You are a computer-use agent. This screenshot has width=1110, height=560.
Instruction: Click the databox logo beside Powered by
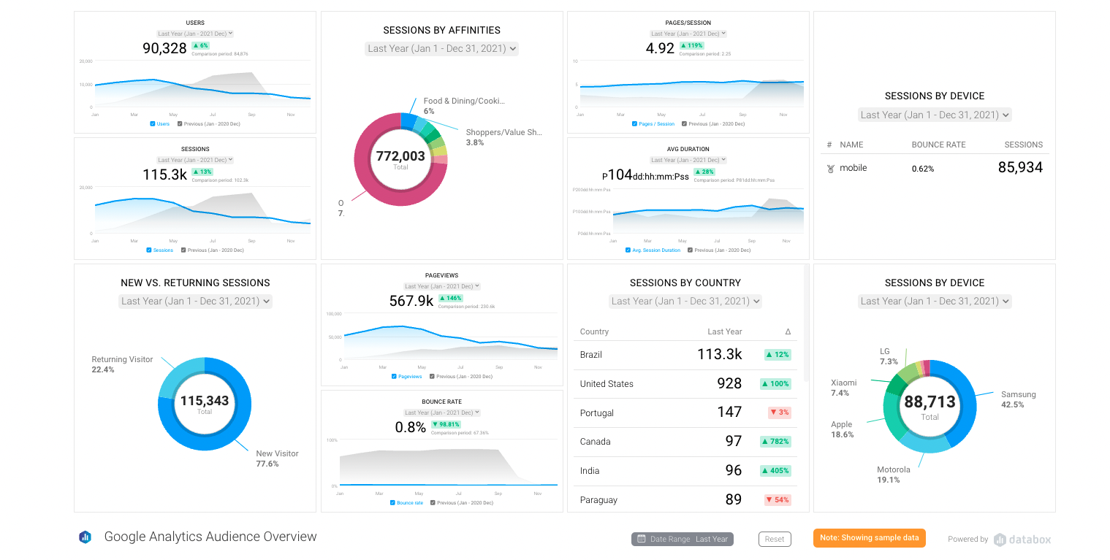[x=1022, y=540]
